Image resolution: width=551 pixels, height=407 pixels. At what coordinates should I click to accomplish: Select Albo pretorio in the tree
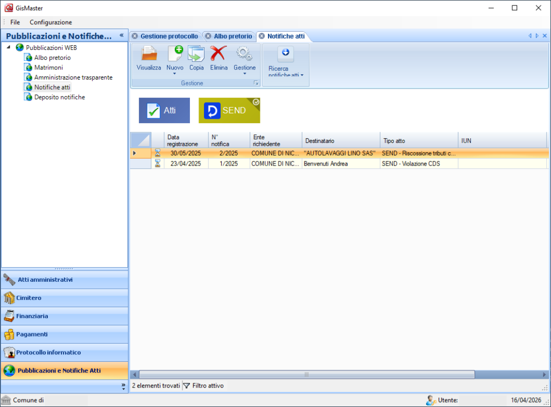click(52, 58)
